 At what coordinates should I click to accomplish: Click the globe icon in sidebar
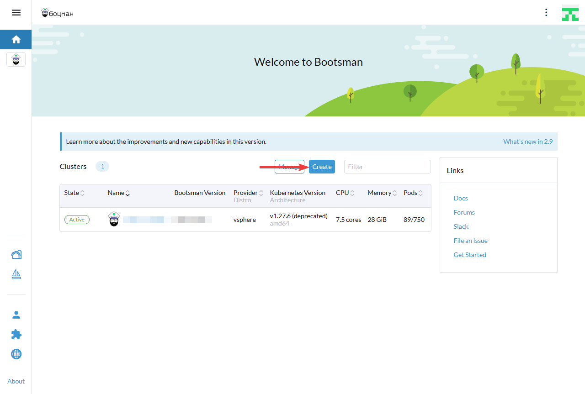coord(16,354)
